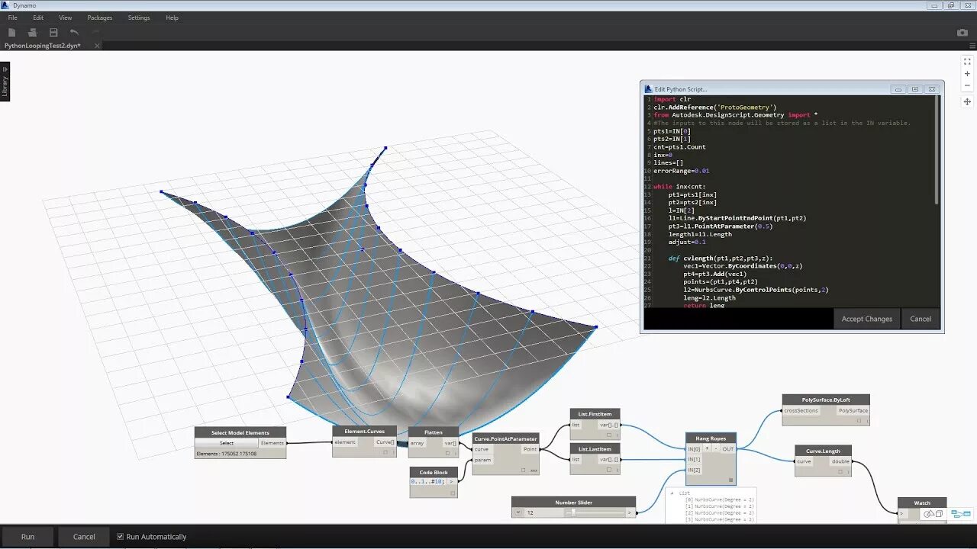Click Element.Curves Curve[] output port

tap(385, 442)
